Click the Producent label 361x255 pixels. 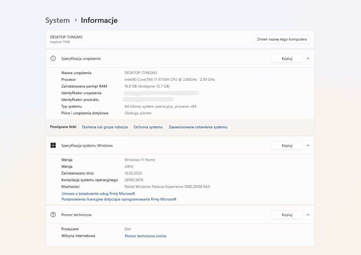pos(70,229)
